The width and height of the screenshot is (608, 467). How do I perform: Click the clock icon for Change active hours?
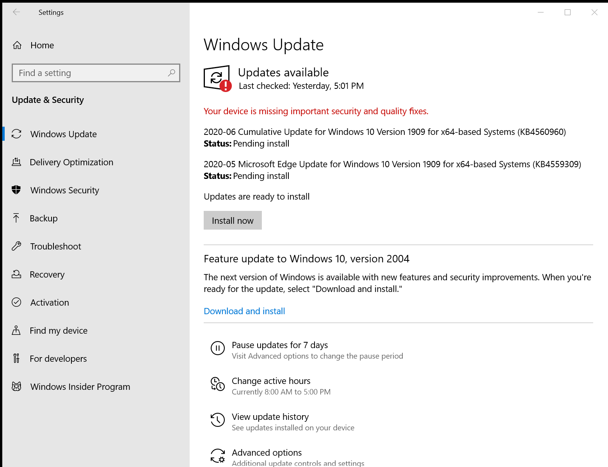tap(218, 384)
